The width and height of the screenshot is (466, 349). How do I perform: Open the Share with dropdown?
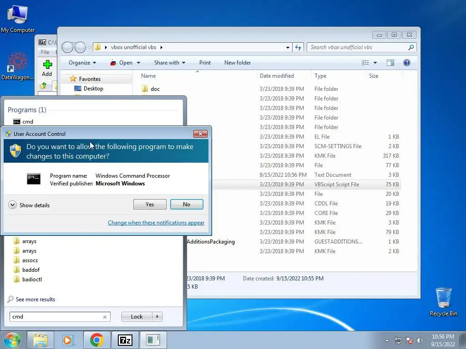point(170,63)
